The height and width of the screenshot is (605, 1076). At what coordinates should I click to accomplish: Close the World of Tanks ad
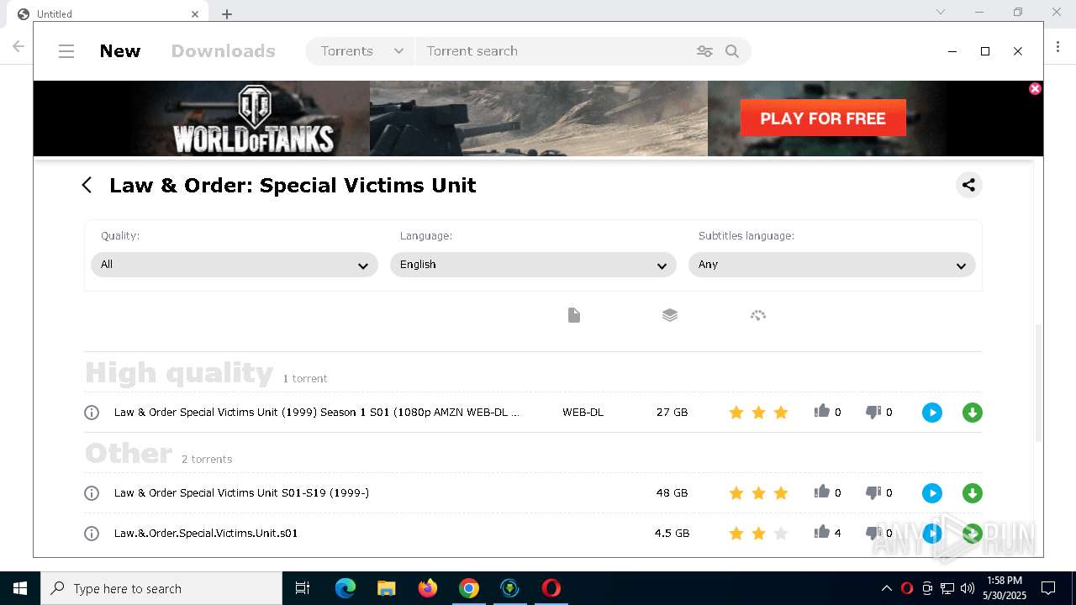[x=1035, y=88]
